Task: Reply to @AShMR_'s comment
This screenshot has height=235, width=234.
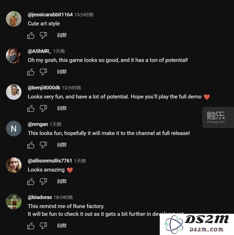Action: [62, 72]
